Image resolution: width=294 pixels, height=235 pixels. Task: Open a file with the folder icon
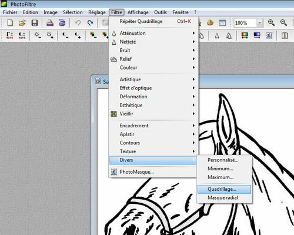(x=22, y=23)
